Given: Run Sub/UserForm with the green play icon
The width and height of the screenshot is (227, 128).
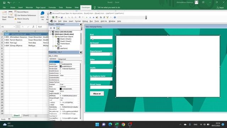Looking at the screenshot, I should (87, 17).
